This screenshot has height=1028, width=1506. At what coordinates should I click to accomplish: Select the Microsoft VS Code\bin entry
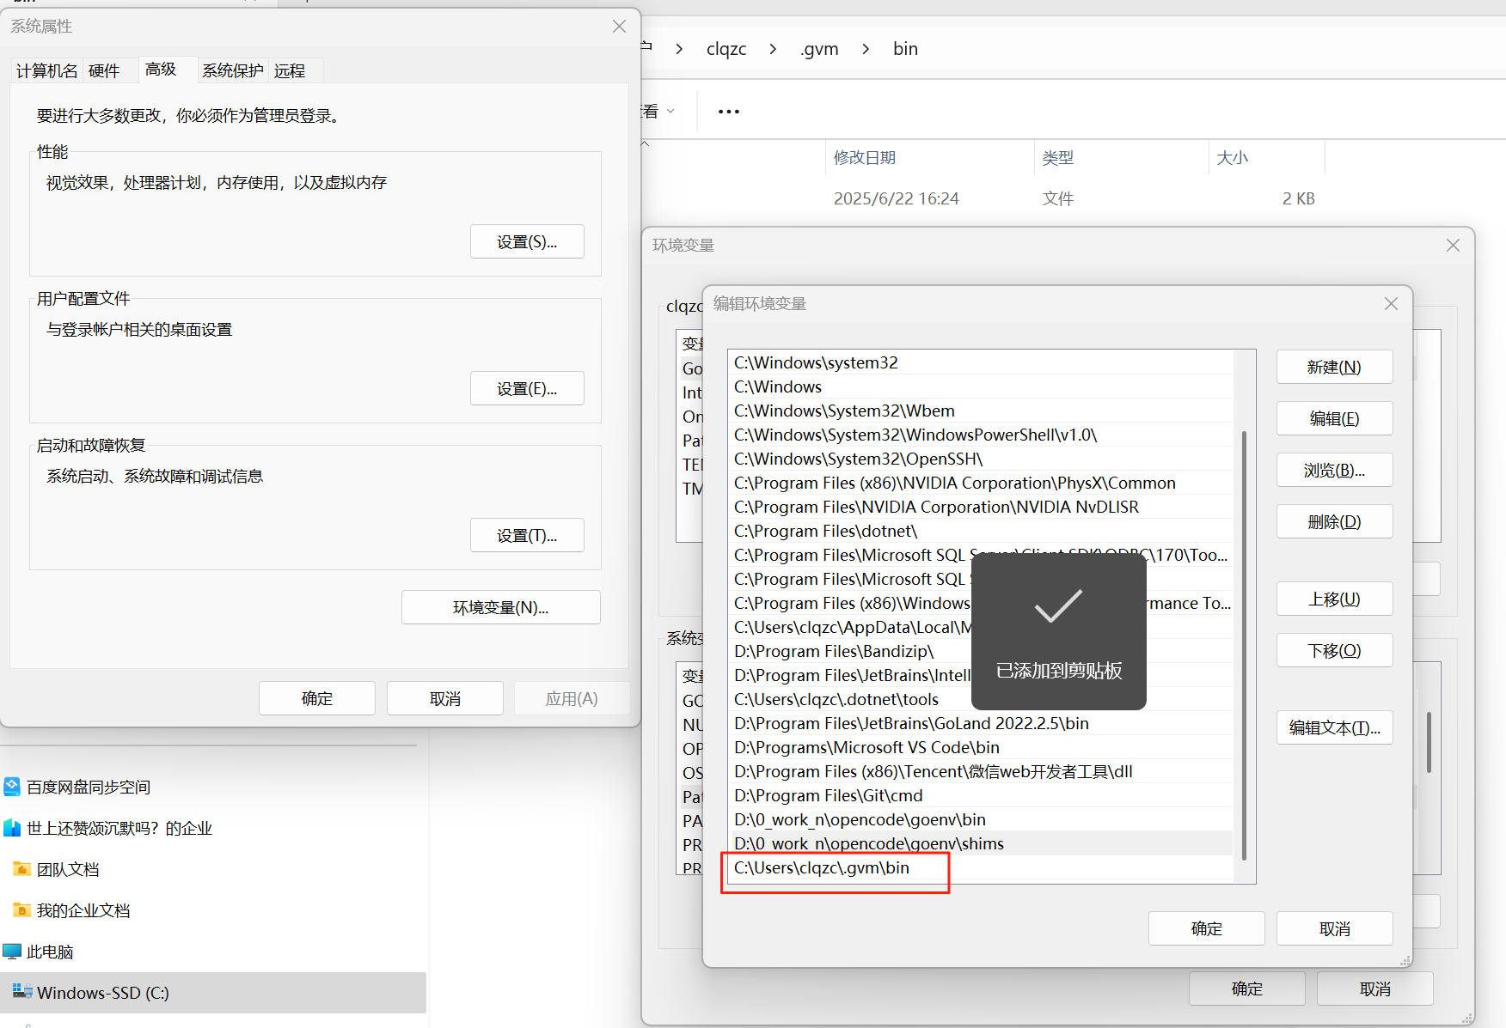[981, 747]
